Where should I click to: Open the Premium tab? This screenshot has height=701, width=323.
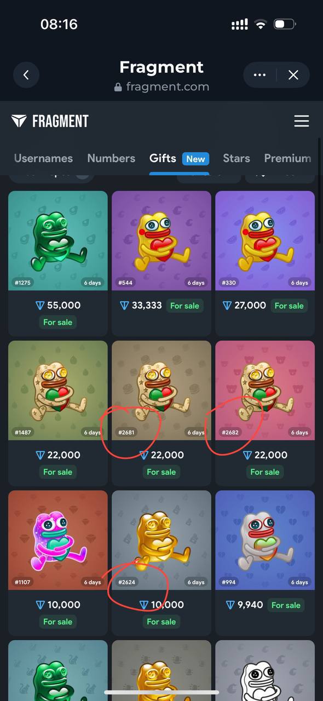tap(287, 158)
